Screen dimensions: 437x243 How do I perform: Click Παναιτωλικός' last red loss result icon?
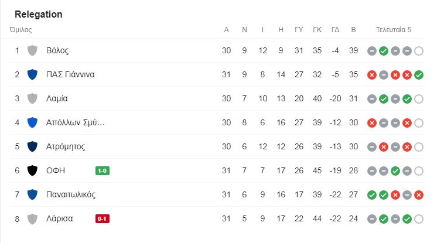(x=419, y=195)
